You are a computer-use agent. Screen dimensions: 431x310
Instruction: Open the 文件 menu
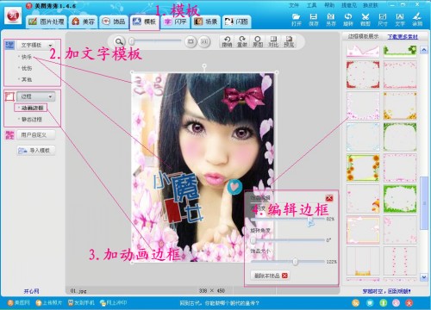point(293,5)
